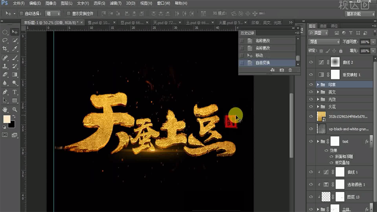Open opacity 不透明度 value dropdown arrow
Screen dimensions: 377x212
pos(373,42)
